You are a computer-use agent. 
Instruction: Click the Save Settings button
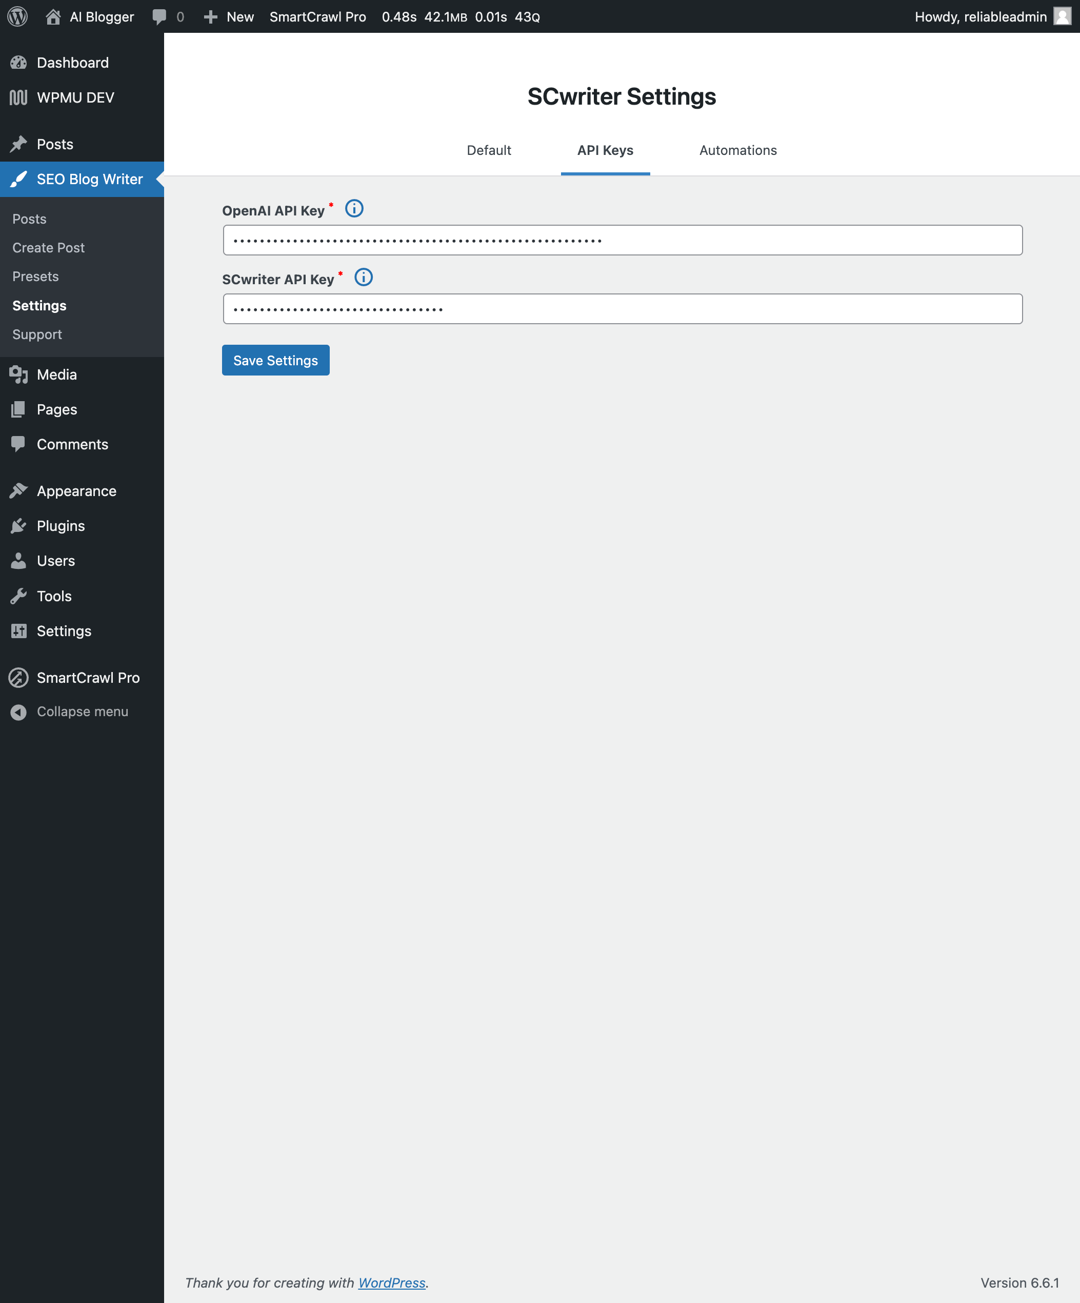tap(275, 360)
